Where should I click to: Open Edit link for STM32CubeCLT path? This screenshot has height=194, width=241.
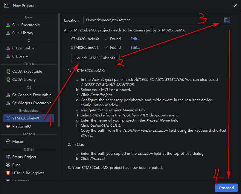135,47
